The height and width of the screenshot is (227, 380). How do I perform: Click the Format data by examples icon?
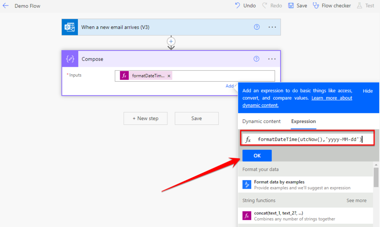click(x=247, y=185)
